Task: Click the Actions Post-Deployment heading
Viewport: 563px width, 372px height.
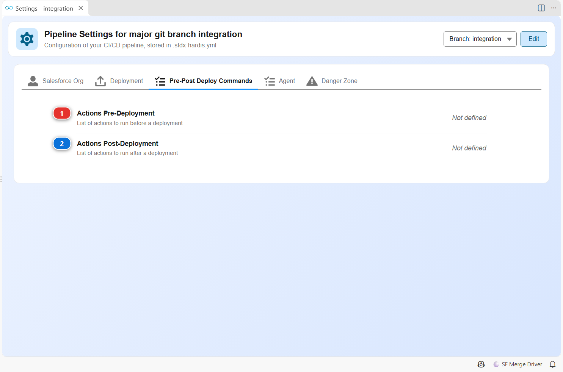Action: pyautogui.click(x=118, y=144)
